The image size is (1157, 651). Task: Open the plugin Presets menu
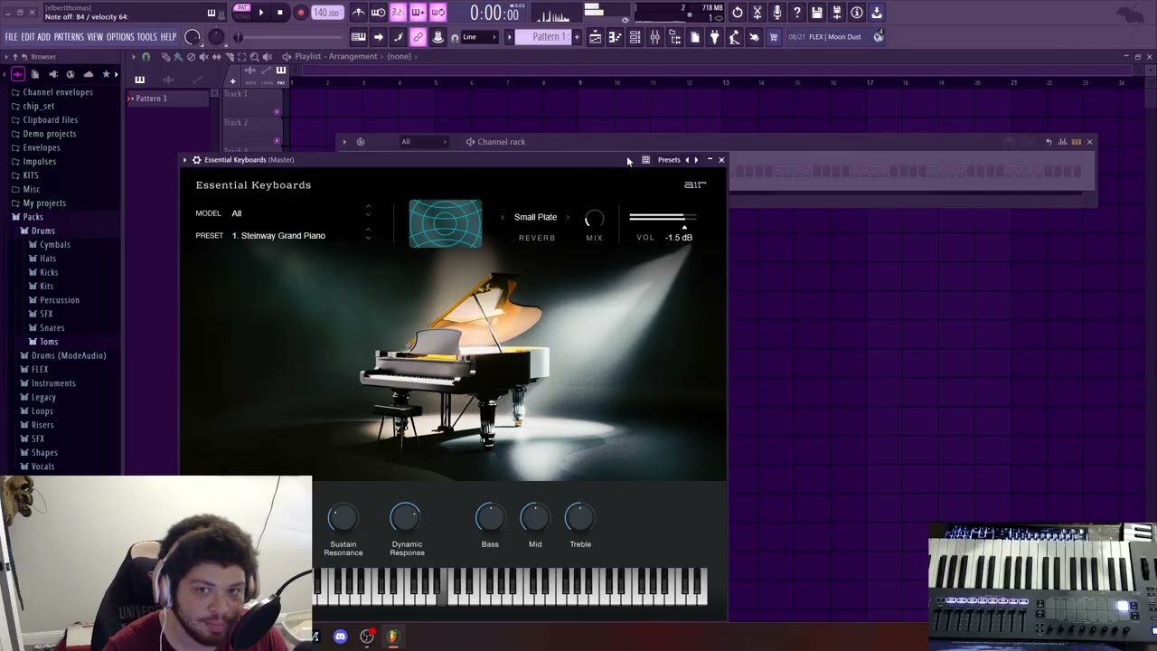669,160
